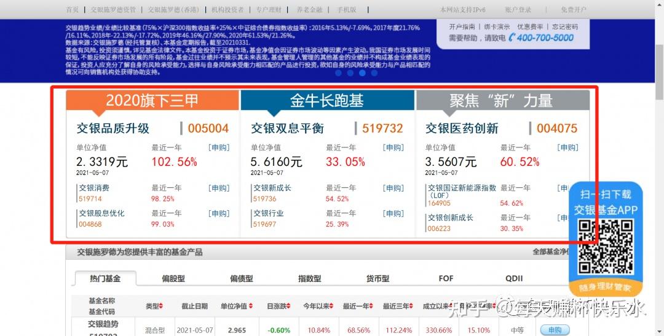Click 账户登录 link

518,9
